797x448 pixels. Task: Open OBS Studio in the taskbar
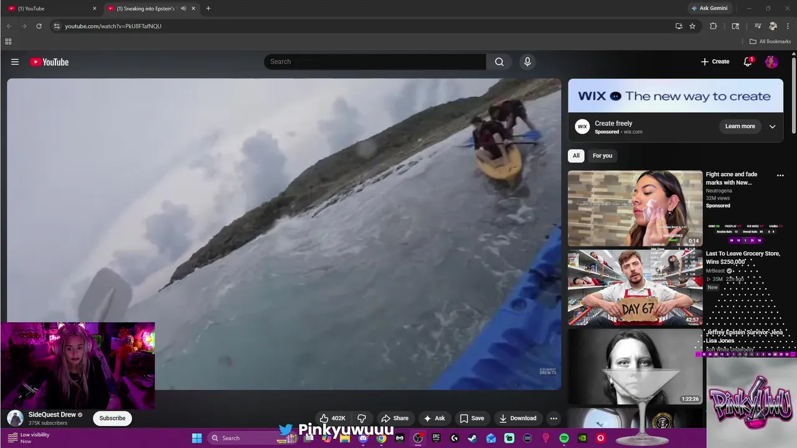point(418,438)
